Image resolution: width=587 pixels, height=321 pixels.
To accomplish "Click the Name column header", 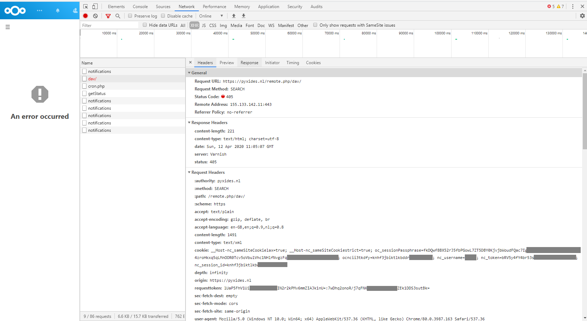I will [133, 63].
